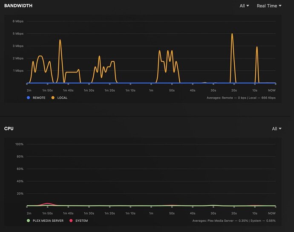Click the LOCAL legend label
Image resolution: width=294 pixels, height=232 pixels.
62,98
